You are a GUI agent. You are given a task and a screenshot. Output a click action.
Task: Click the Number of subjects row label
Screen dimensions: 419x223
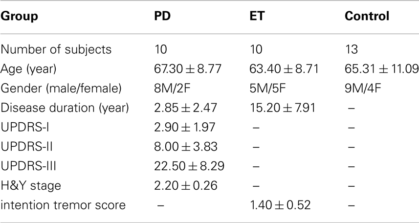56,50
